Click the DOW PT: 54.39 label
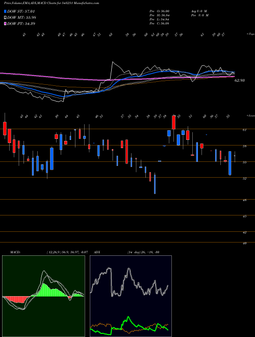255x337 pixels. [x=21, y=23]
